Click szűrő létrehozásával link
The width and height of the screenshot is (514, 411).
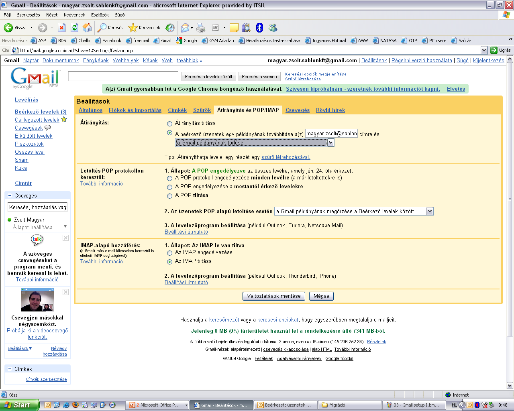pyautogui.click(x=286, y=157)
